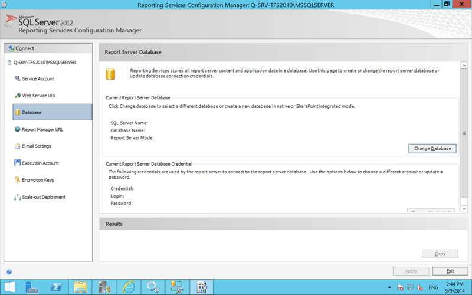Click the "Report Server Mode:" label
Viewport: 472px width, 295px height.
point(132,138)
